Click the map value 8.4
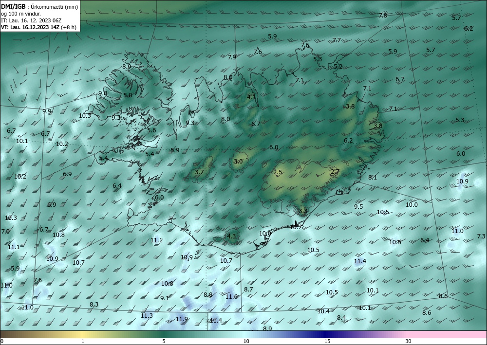The height and width of the screenshot is (345, 487). [341, 317]
